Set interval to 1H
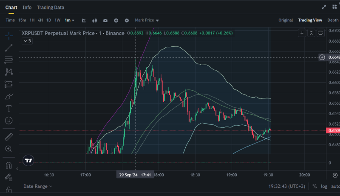This screenshot has width=340, height=196. 32,20
